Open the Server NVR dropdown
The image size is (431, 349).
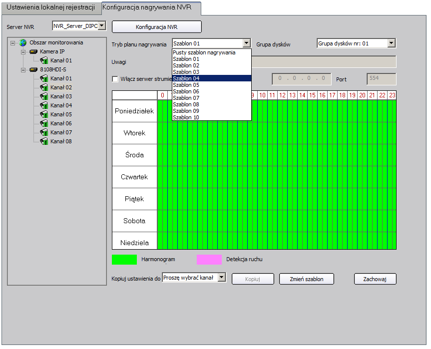pyautogui.click(x=102, y=26)
